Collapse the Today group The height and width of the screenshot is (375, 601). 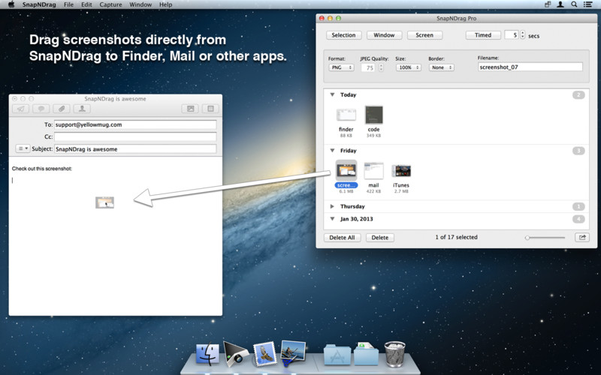[x=332, y=94]
